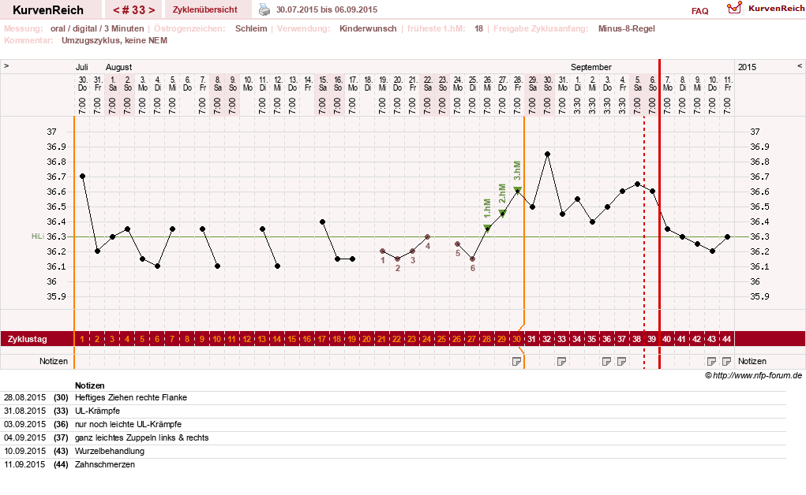
Task: Click note 'nur noch leichte UL-Krämpfe'
Action: 128,424
